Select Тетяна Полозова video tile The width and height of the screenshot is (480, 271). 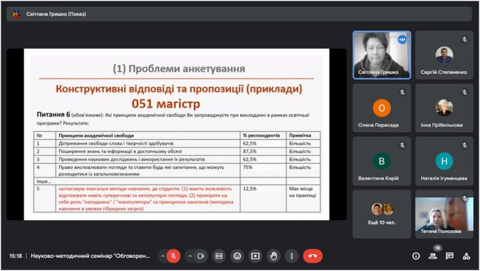coord(444,214)
